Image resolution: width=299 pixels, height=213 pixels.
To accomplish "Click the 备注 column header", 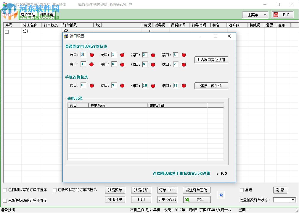I will 283,25.
